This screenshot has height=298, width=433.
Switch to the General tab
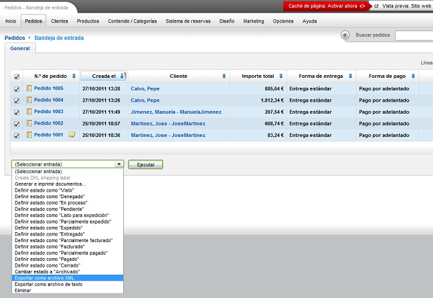tap(20, 49)
